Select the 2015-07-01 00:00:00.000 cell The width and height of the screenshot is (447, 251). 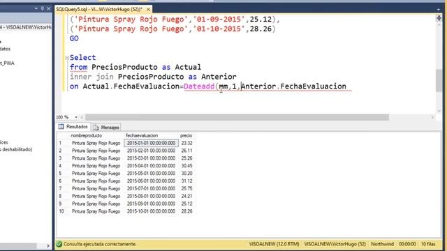pos(151,188)
